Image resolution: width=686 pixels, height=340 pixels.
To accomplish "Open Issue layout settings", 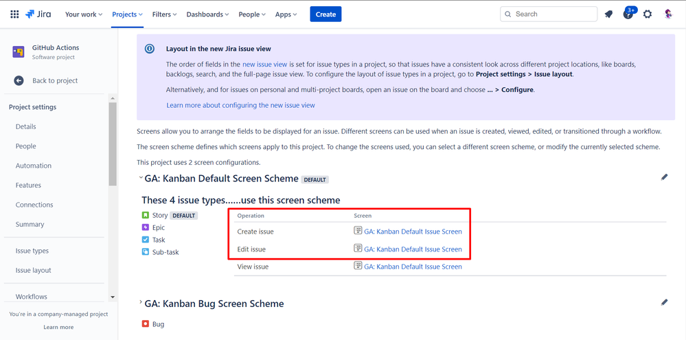I will coord(33,271).
